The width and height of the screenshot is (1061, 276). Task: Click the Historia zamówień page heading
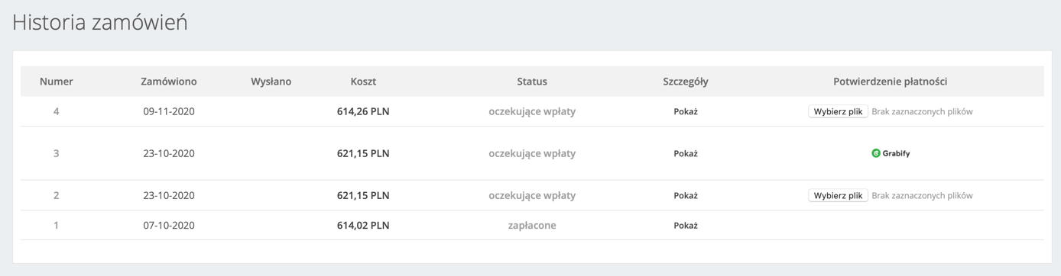tap(100, 22)
